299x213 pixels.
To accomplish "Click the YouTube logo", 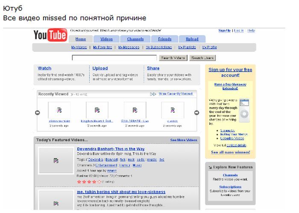I will coord(50,35).
